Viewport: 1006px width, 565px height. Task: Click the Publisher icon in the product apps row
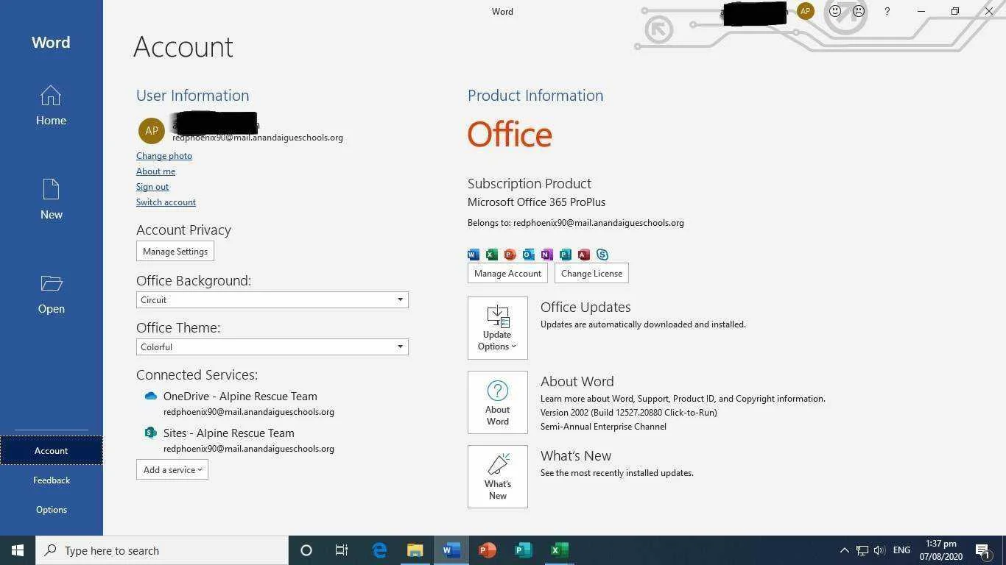click(566, 255)
